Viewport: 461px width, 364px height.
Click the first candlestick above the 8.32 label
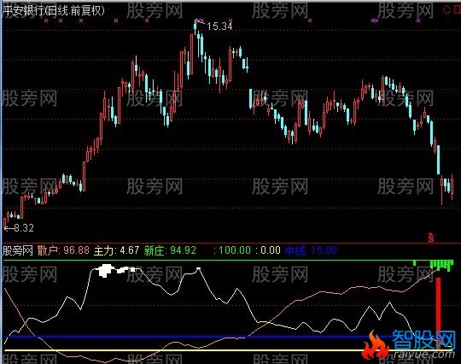pyautogui.click(x=5, y=222)
